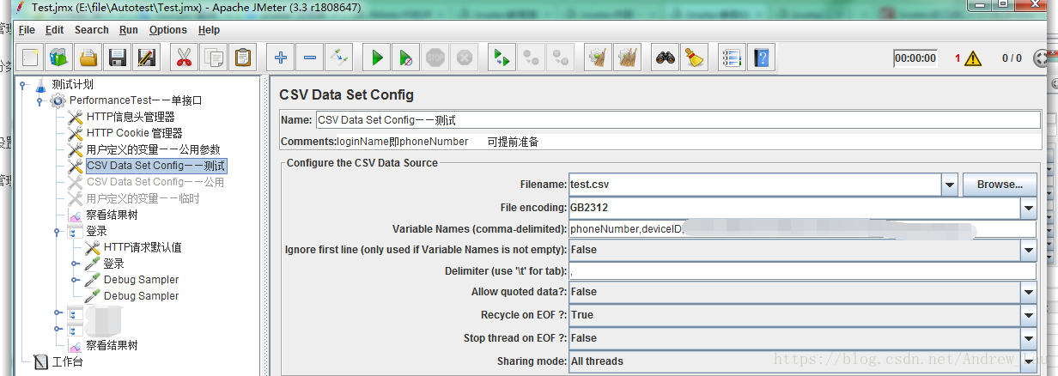
Task: Open the Sharing mode All threads dropdown
Action: coord(1028,361)
